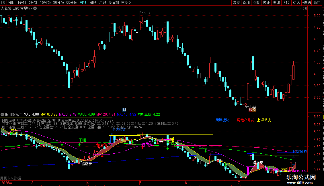Click the 返回 back button
Screen dimensions: 324x186
pos(317,3)
